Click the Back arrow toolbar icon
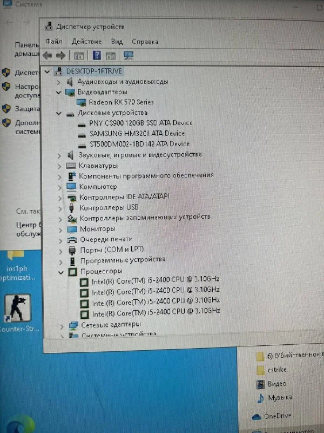The image size is (324, 433). click(x=48, y=55)
